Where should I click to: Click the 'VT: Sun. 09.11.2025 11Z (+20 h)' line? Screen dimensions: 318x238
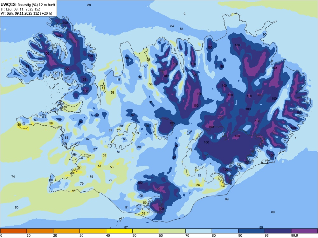26,13
